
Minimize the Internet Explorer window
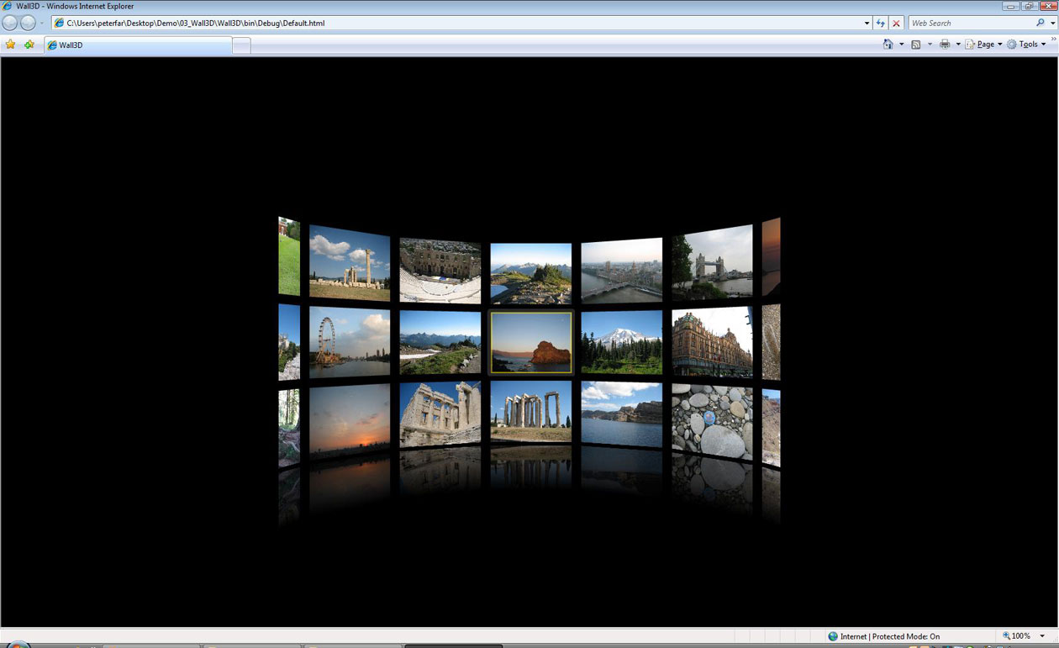1011,6
